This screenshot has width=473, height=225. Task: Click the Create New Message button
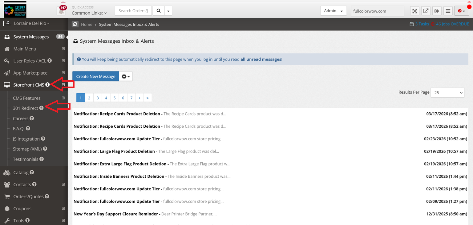[95, 76]
